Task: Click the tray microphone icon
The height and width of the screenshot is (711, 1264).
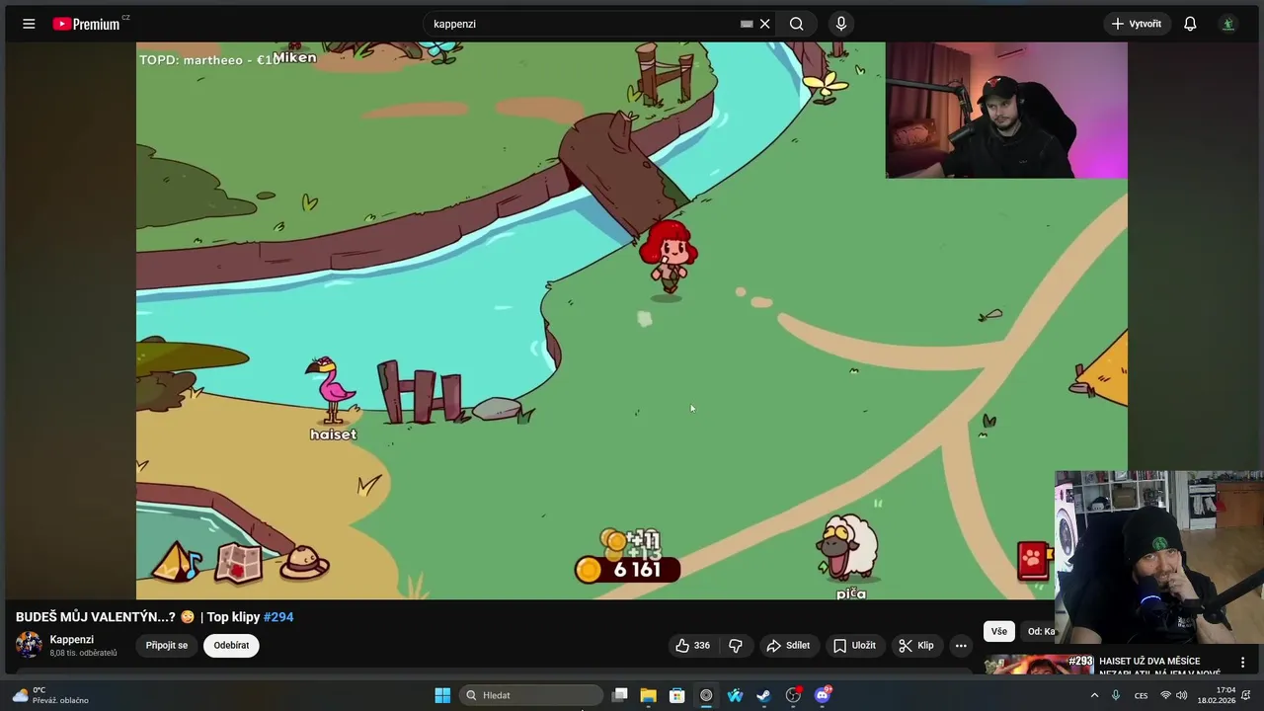Action: click(x=1116, y=695)
